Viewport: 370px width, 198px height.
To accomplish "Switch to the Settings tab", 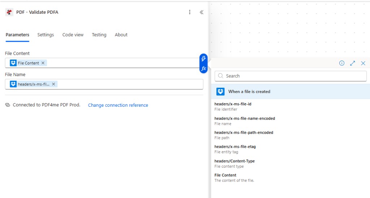I will coord(46,35).
